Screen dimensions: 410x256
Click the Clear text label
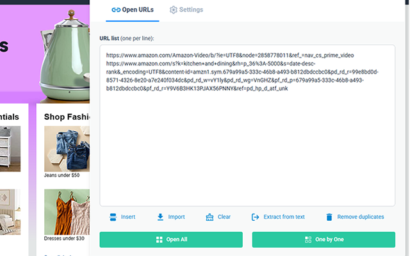click(x=224, y=217)
